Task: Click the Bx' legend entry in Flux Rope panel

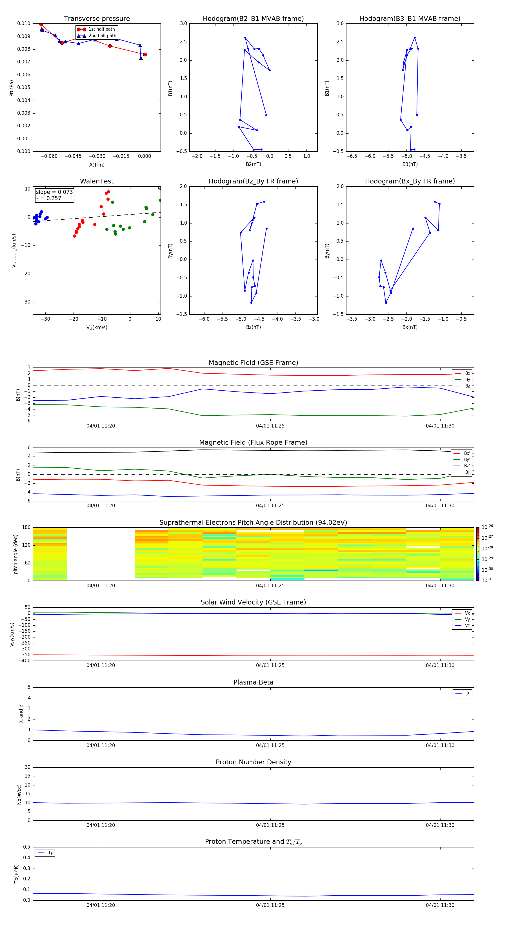Action: [x=462, y=453]
